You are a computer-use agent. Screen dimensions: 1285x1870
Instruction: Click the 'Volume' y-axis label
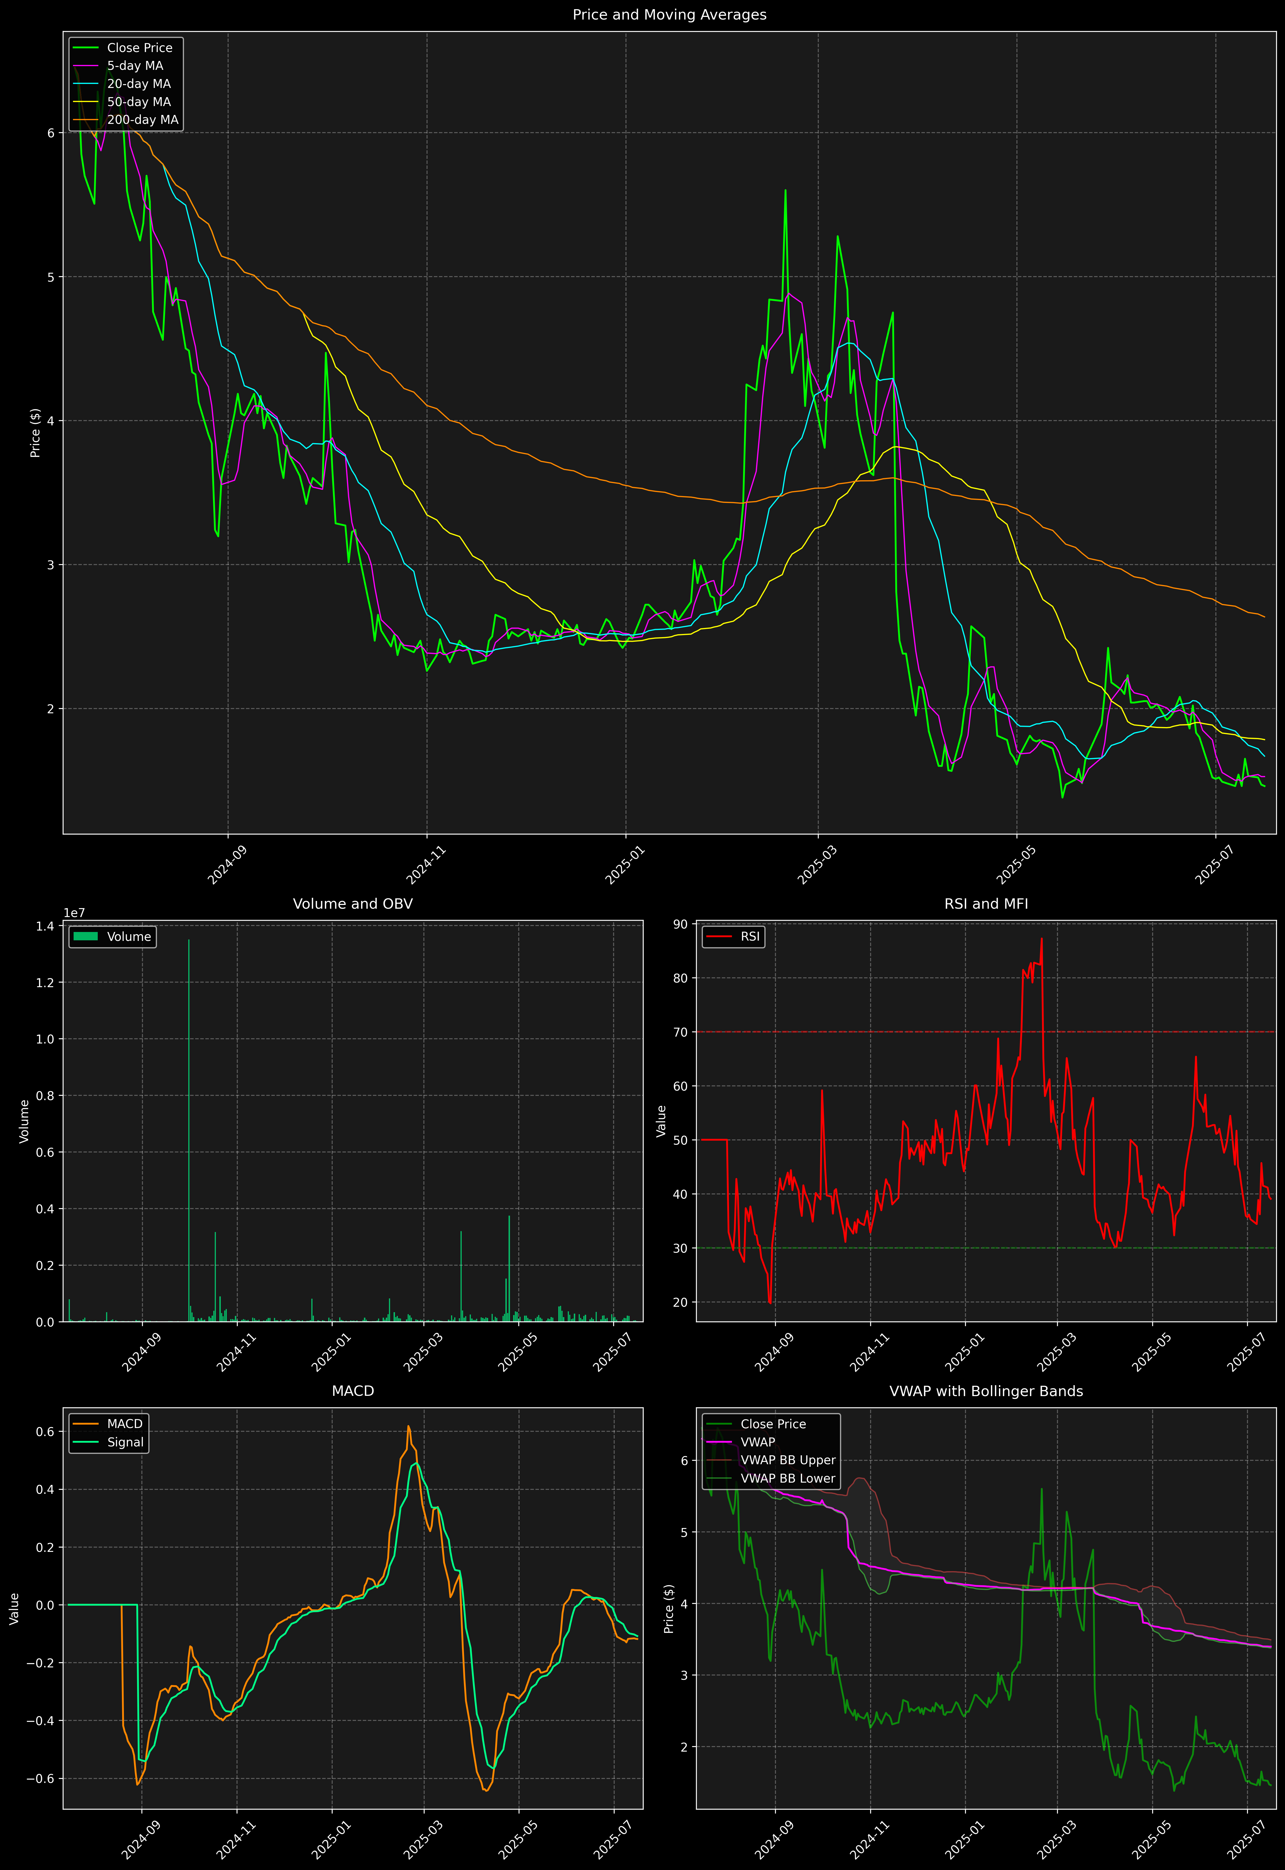click(24, 1121)
